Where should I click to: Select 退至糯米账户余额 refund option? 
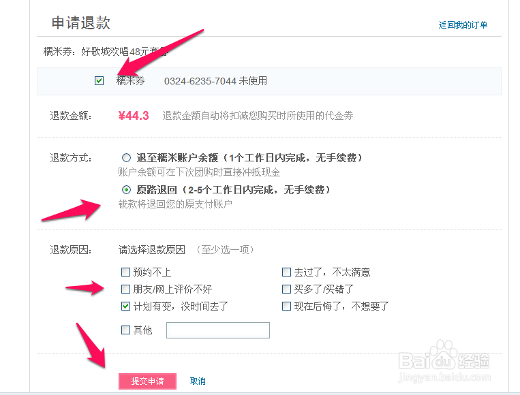(x=126, y=157)
